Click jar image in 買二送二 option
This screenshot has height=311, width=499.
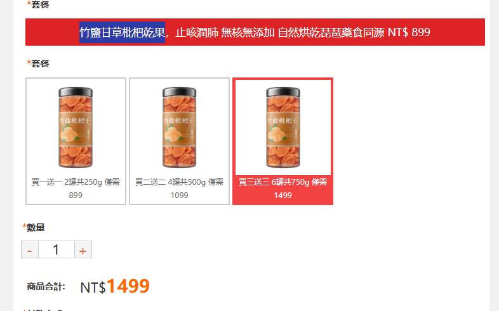[x=179, y=127]
